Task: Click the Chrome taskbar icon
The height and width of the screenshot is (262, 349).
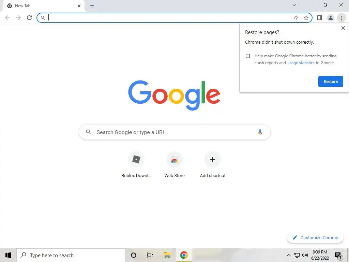Action: point(184,255)
